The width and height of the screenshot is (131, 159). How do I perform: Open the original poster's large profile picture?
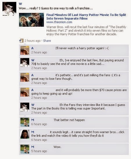[x=9, y=9]
